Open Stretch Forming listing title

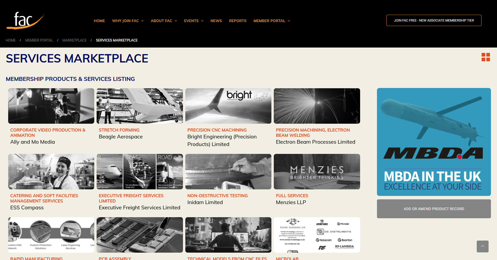119,130
